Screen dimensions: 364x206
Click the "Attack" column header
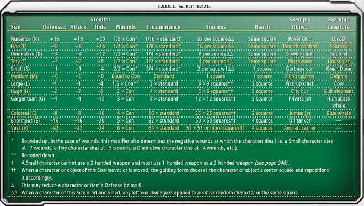click(x=78, y=27)
